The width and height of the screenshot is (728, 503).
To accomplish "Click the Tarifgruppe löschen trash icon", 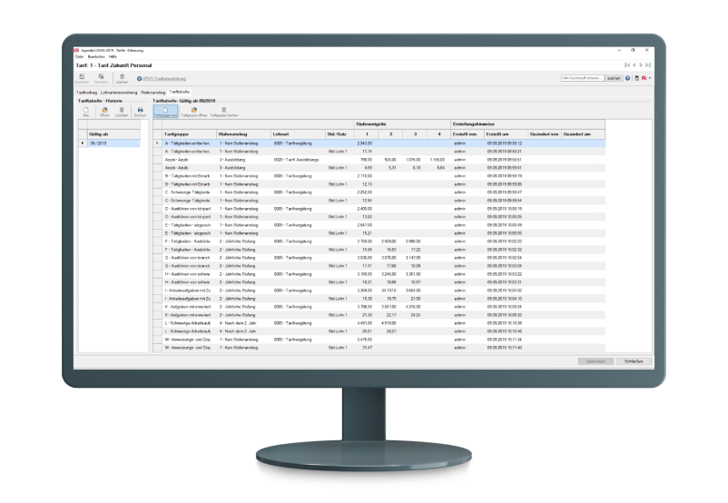I will click(x=224, y=111).
